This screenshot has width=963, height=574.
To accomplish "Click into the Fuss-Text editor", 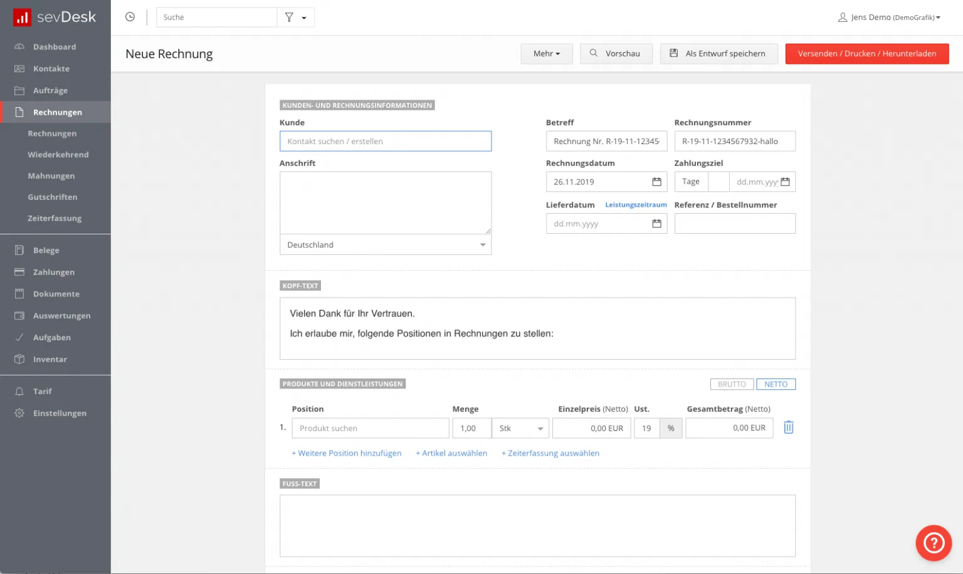I will point(537,526).
